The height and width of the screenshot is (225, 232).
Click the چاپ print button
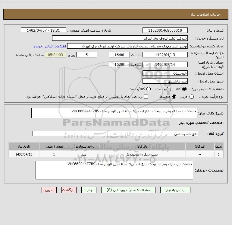point(89,190)
